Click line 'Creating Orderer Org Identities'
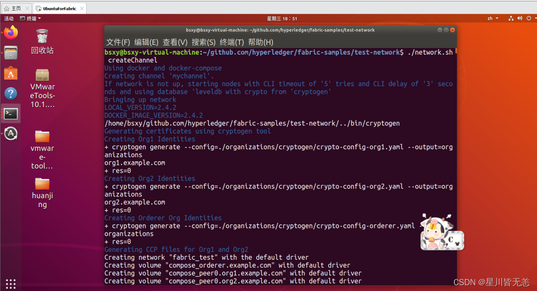537x291 pixels. [x=163, y=218]
